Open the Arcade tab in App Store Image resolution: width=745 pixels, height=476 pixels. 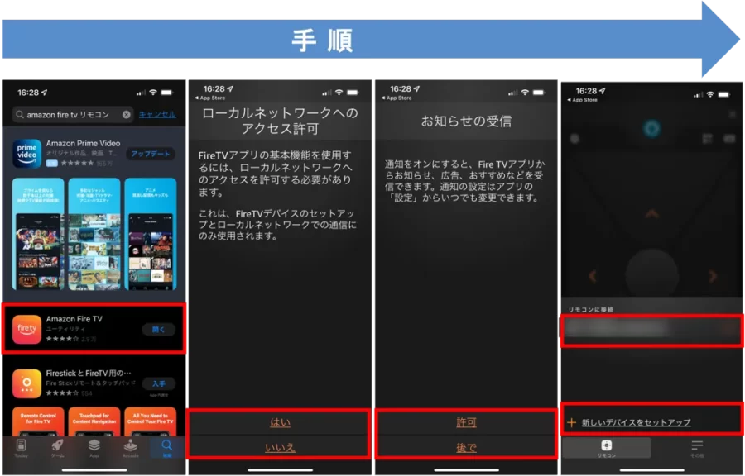click(x=130, y=448)
